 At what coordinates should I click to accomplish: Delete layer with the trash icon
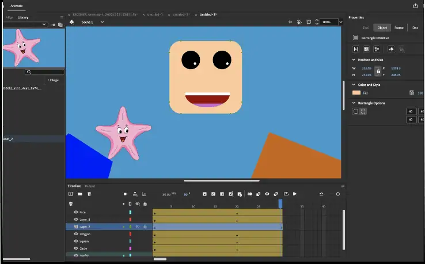click(89, 194)
